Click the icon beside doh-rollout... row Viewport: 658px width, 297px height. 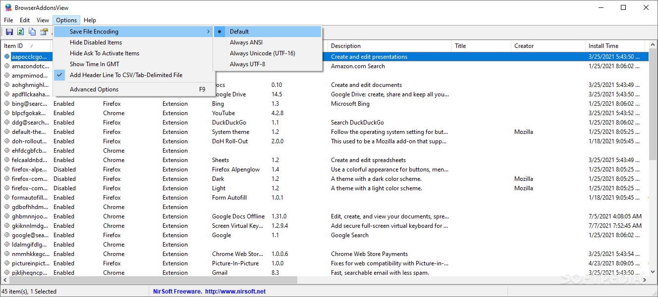pos(7,141)
